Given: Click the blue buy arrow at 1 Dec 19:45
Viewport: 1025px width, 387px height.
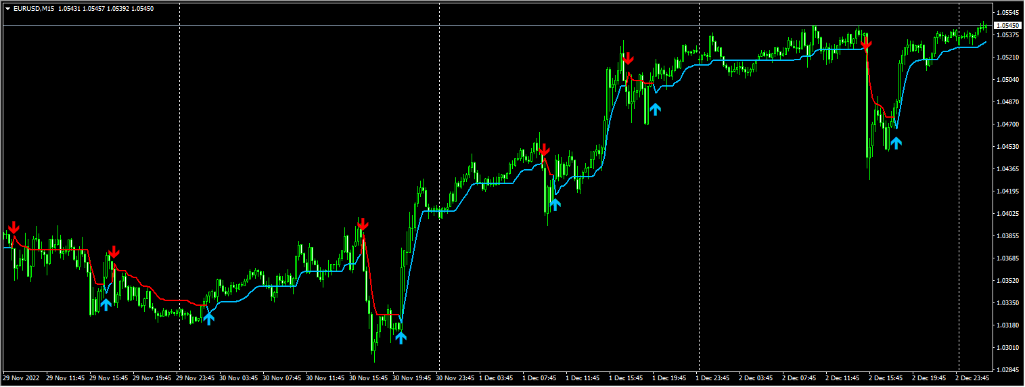Looking at the screenshot, I should point(655,108).
